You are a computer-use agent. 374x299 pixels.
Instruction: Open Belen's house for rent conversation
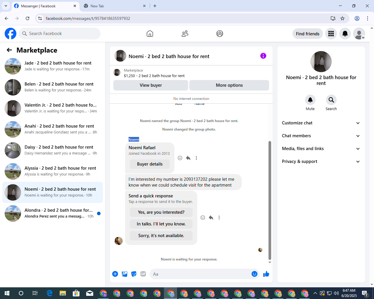coord(53,87)
